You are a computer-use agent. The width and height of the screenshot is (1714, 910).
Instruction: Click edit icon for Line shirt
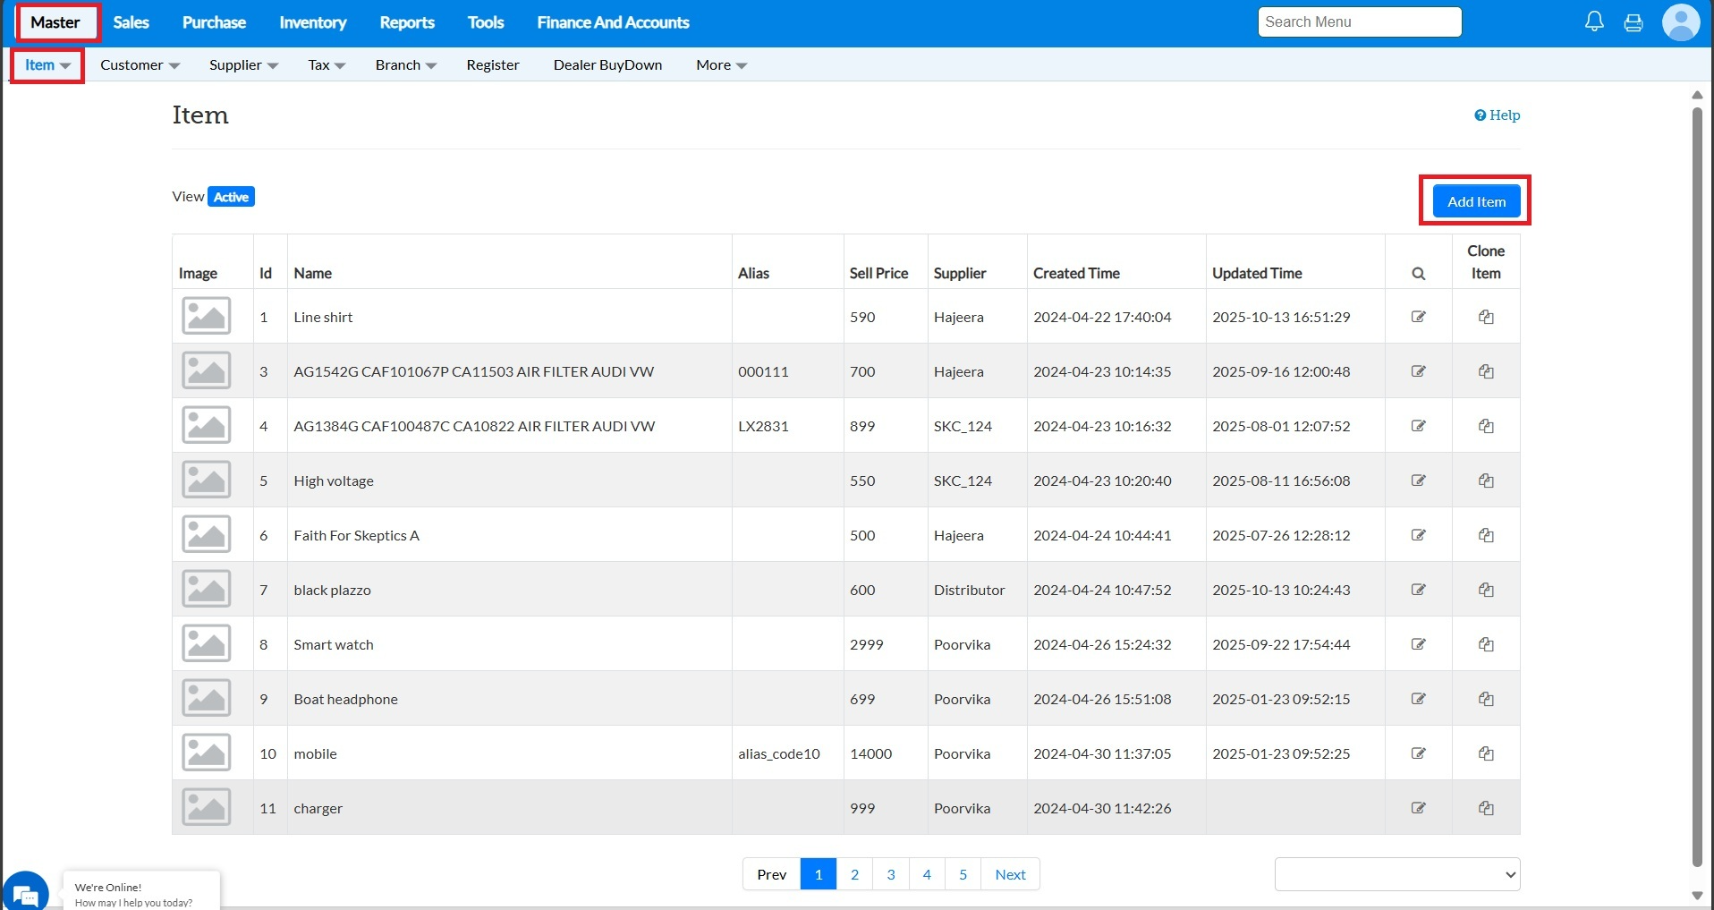[1418, 317]
